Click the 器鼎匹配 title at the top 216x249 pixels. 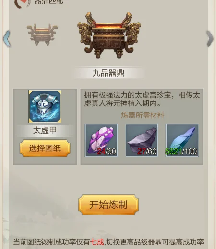coord(48,2)
